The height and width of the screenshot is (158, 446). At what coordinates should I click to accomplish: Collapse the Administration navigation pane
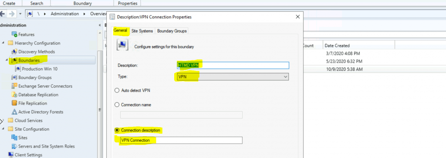point(100,25)
